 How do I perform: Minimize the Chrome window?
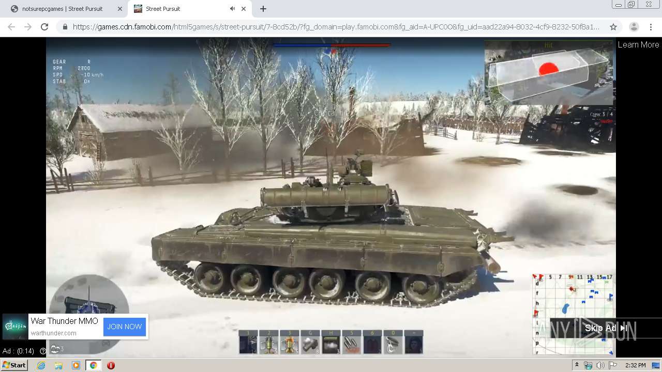[619, 5]
